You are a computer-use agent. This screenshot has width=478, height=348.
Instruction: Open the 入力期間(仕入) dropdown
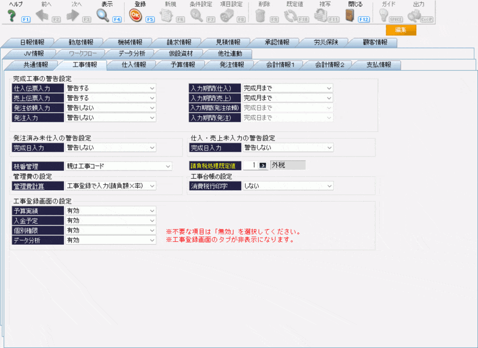(288, 88)
